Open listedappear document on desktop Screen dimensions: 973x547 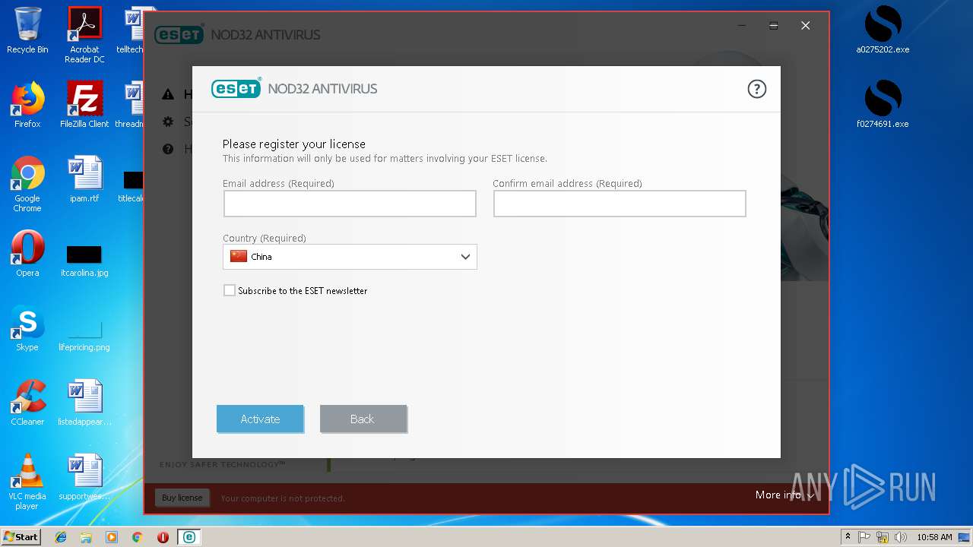84,403
